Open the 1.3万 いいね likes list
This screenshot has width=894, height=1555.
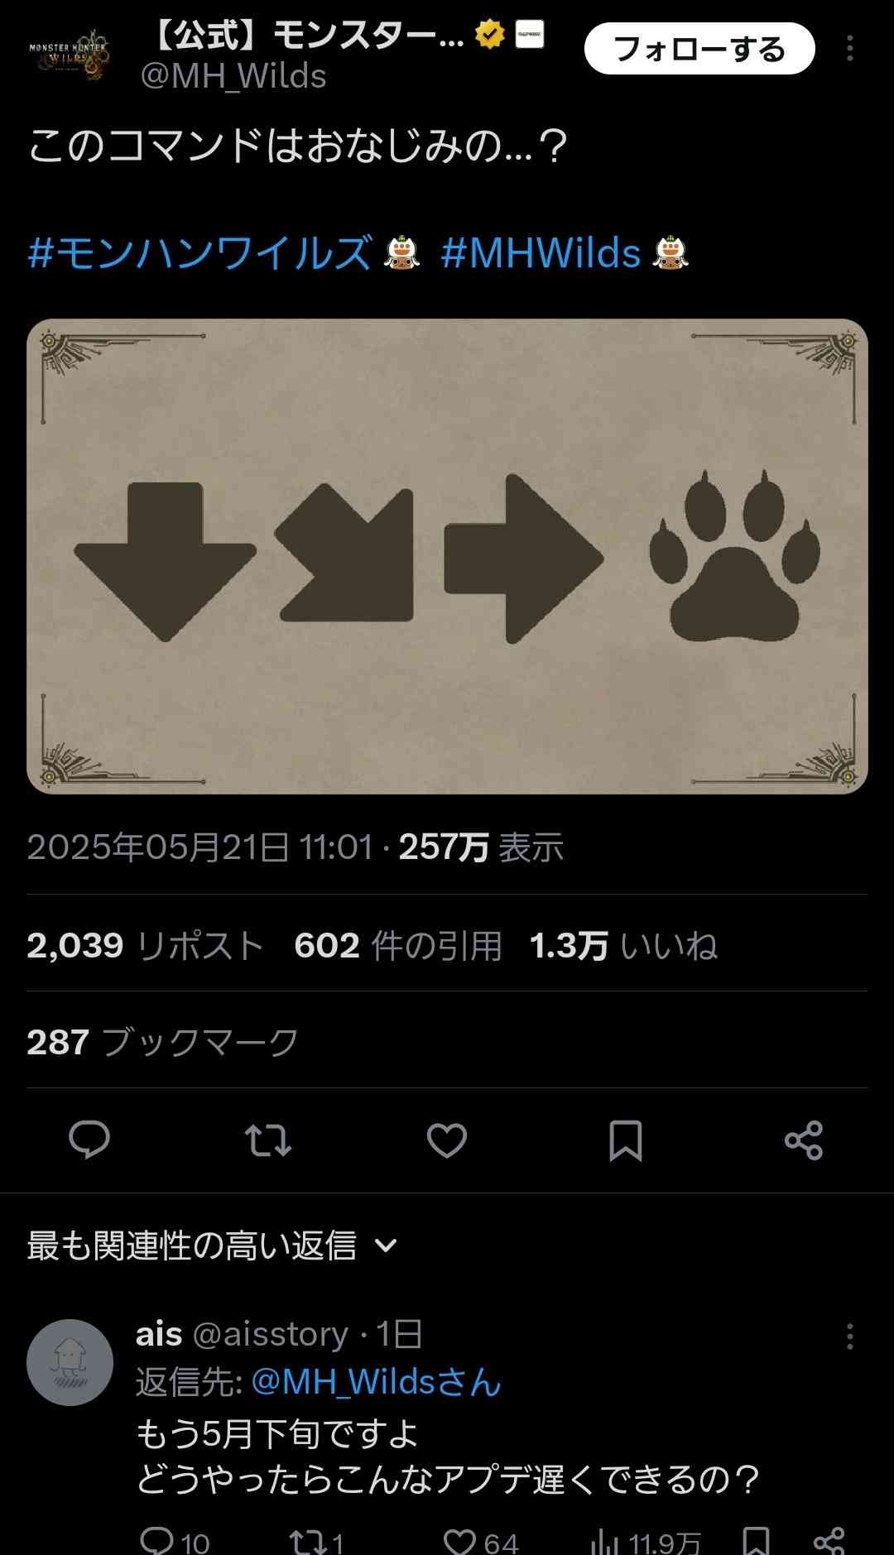tap(623, 945)
